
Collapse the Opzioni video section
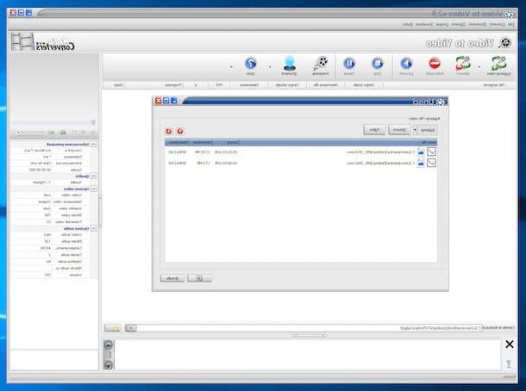94,189
